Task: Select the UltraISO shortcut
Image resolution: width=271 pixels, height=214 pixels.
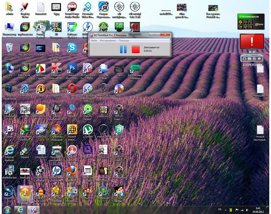Action: [x=119, y=90]
